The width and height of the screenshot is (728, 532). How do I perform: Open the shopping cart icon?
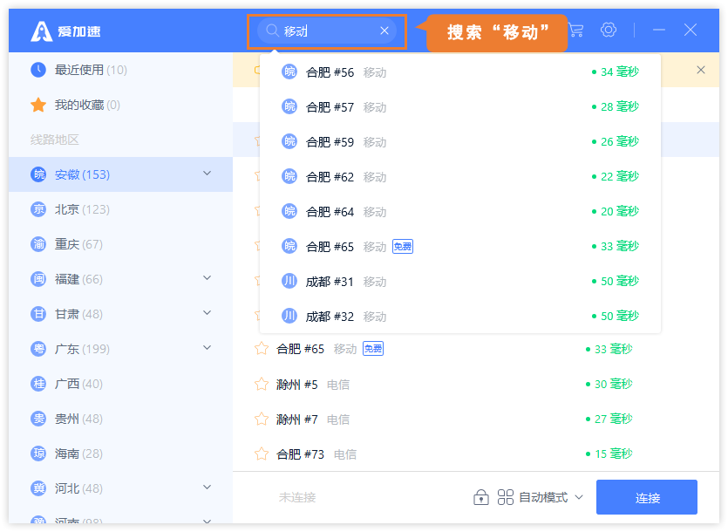tap(575, 31)
